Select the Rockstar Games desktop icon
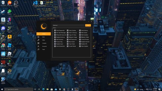This screenshot has width=162, height=91. pyautogui.click(x=10, y=38)
